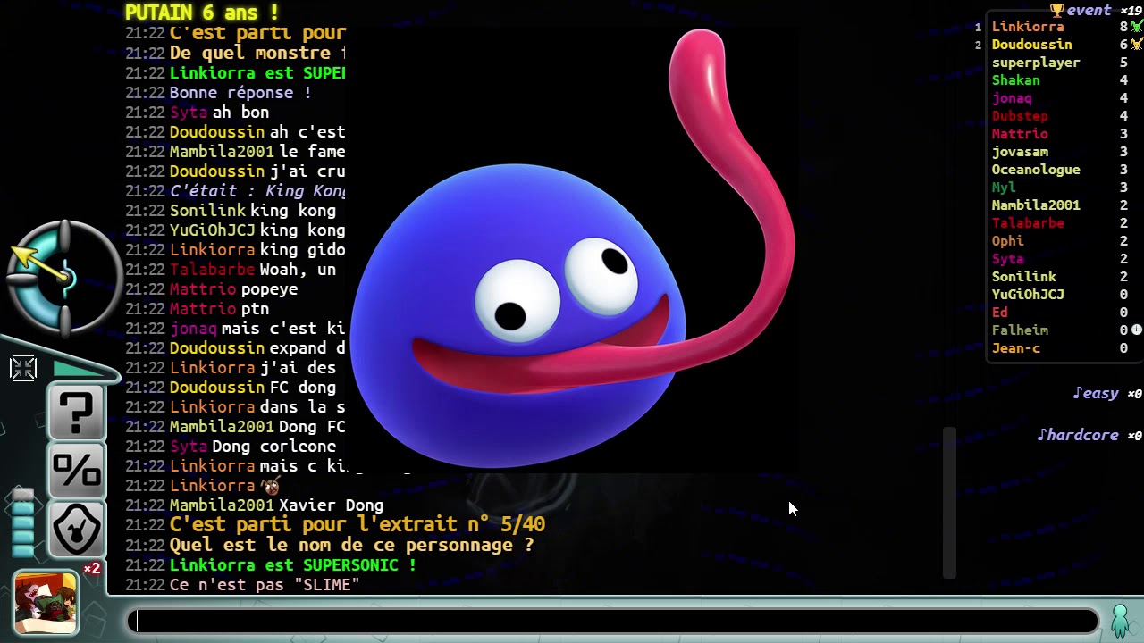Select Doudoussin in the scoreboard

pyautogui.click(x=1031, y=45)
